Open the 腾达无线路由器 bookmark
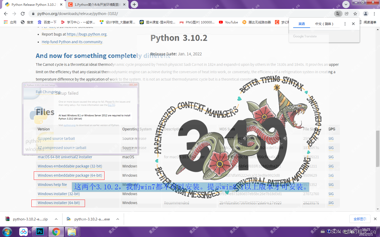The image size is (380, 237). (x=256, y=22)
